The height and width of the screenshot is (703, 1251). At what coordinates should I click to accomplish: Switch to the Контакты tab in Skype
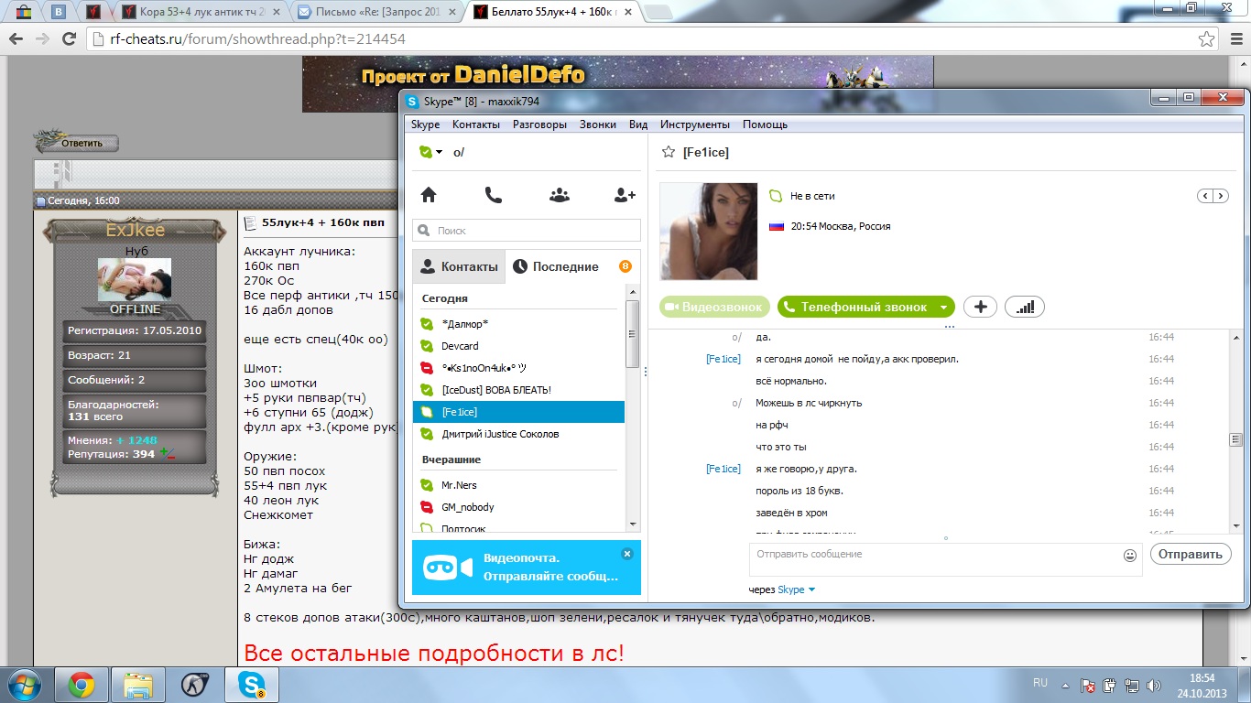click(x=459, y=266)
